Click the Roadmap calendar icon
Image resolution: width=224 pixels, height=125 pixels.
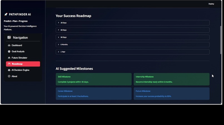9,64
